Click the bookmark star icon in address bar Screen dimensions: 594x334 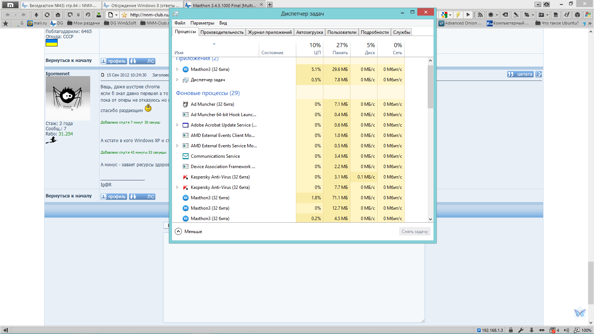tap(124, 15)
